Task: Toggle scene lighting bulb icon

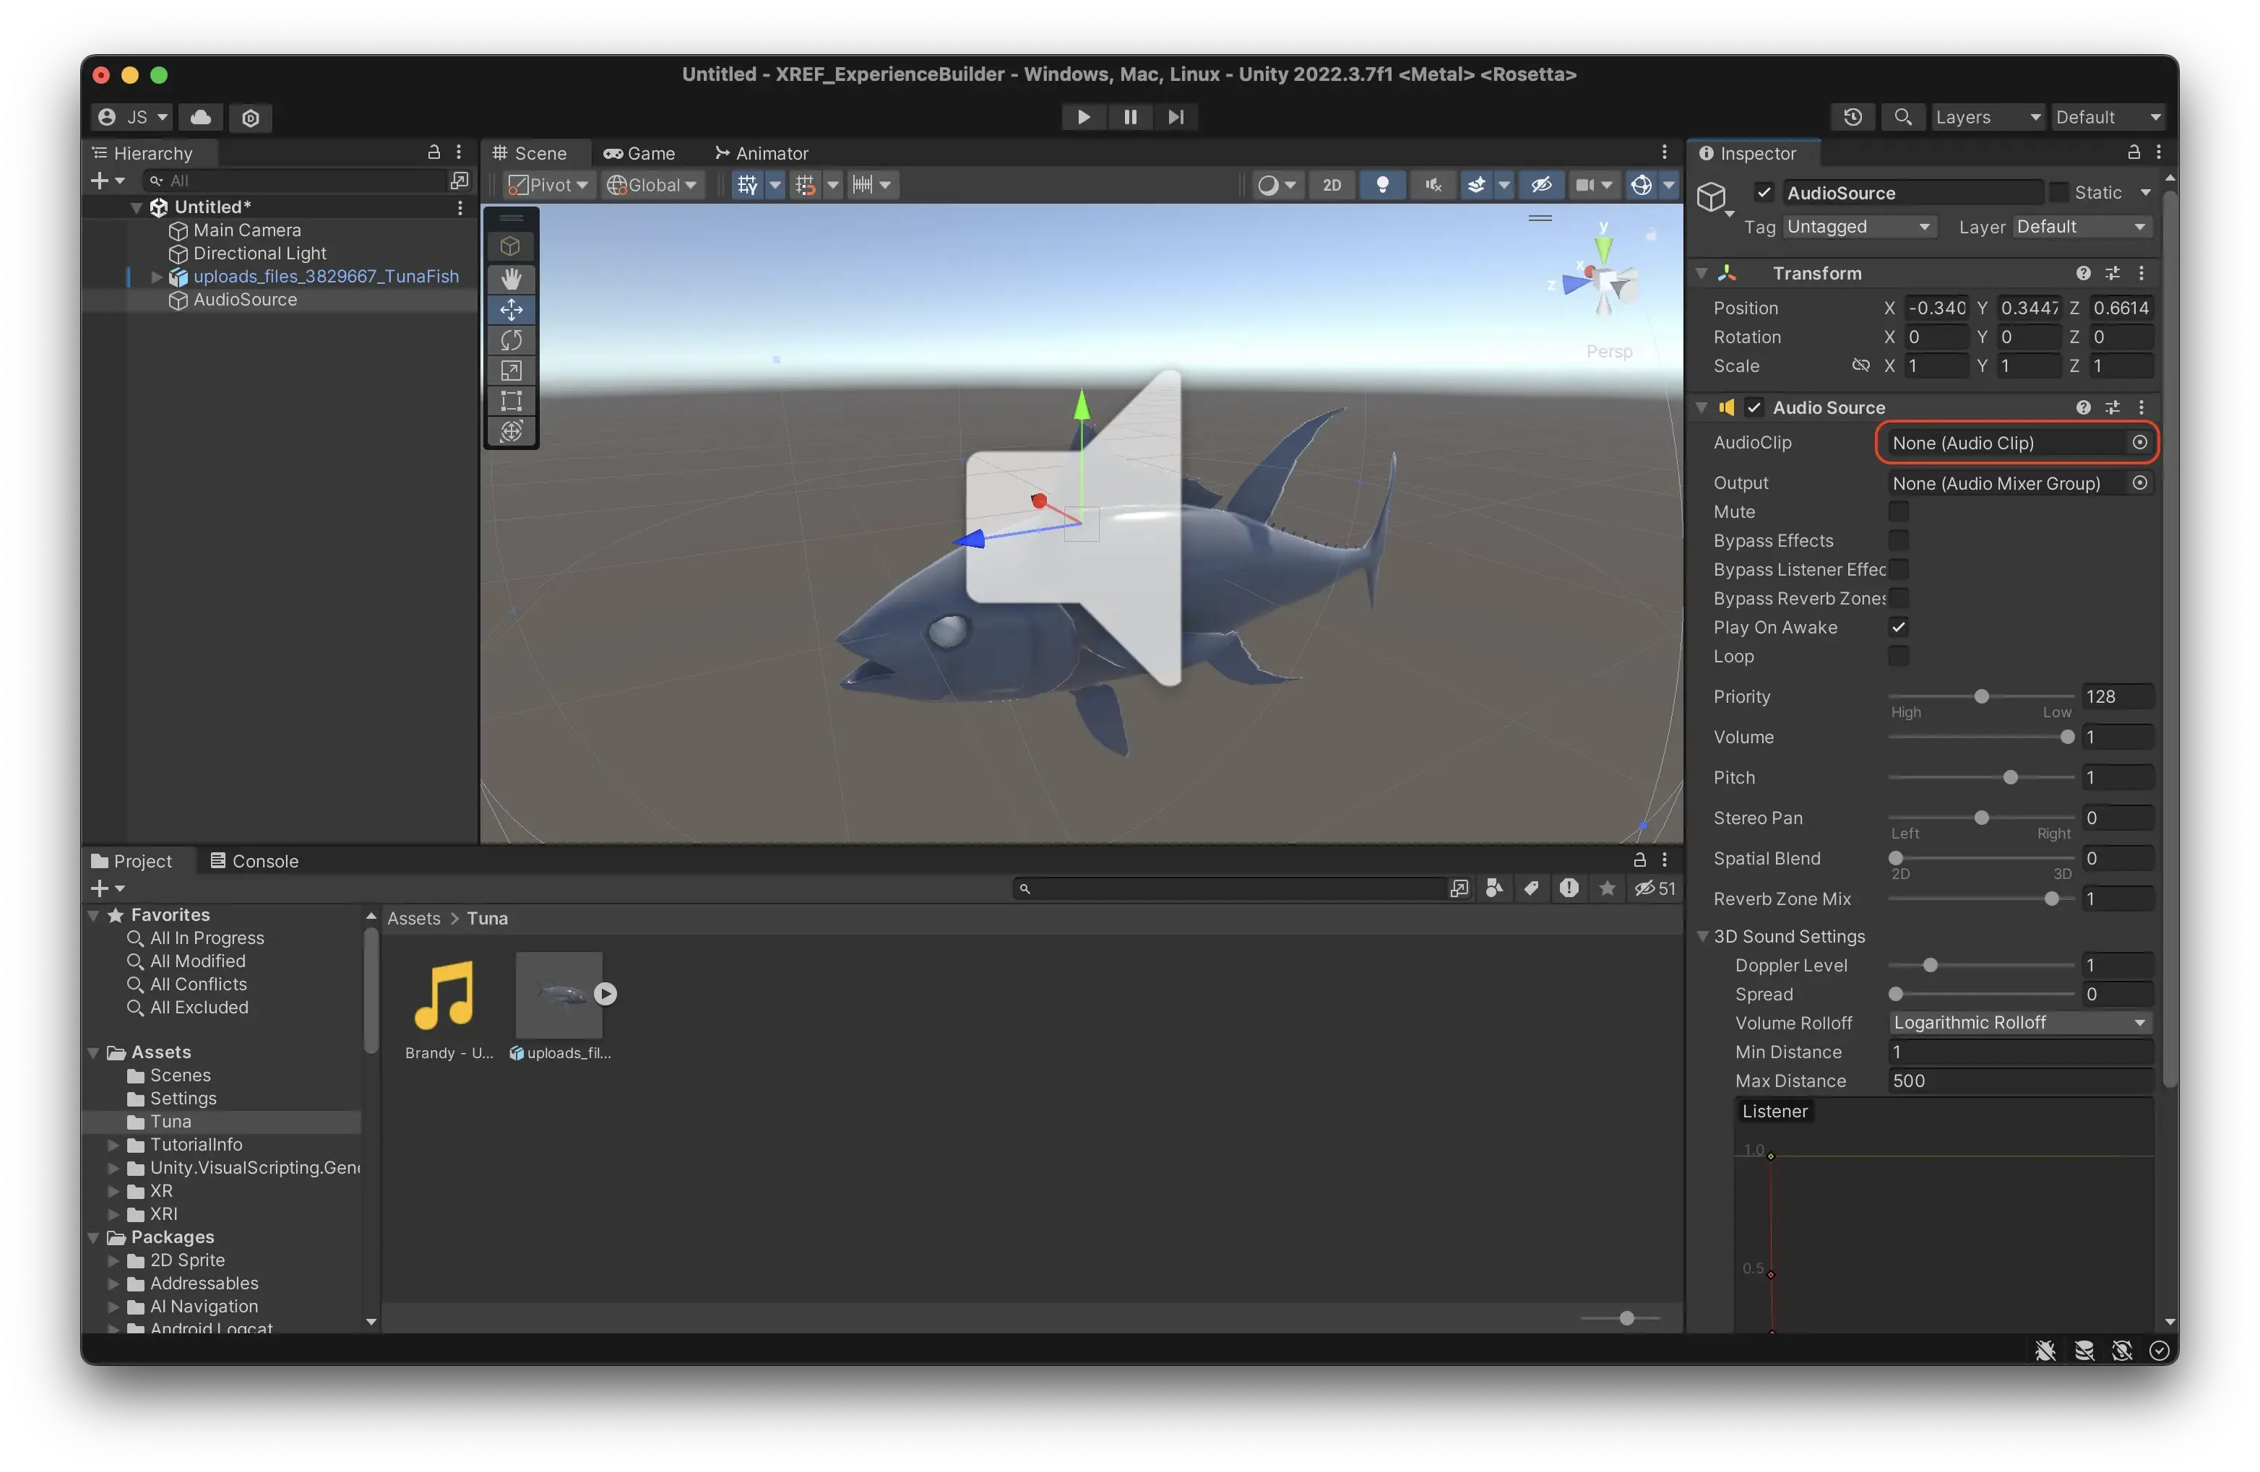Action: coord(1383,185)
